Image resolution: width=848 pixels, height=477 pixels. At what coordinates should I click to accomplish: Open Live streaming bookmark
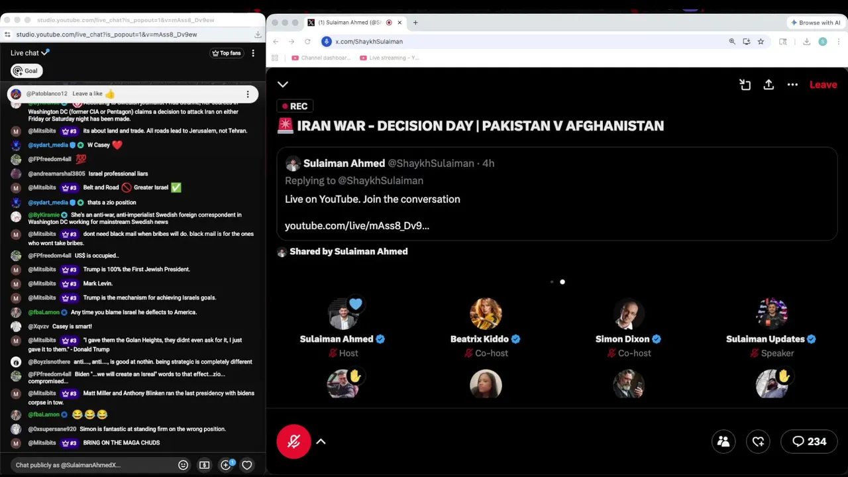390,58
